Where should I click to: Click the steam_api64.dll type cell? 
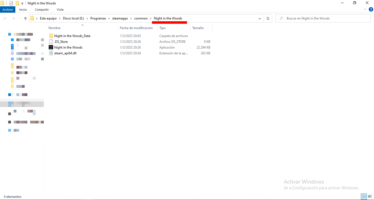(174, 53)
